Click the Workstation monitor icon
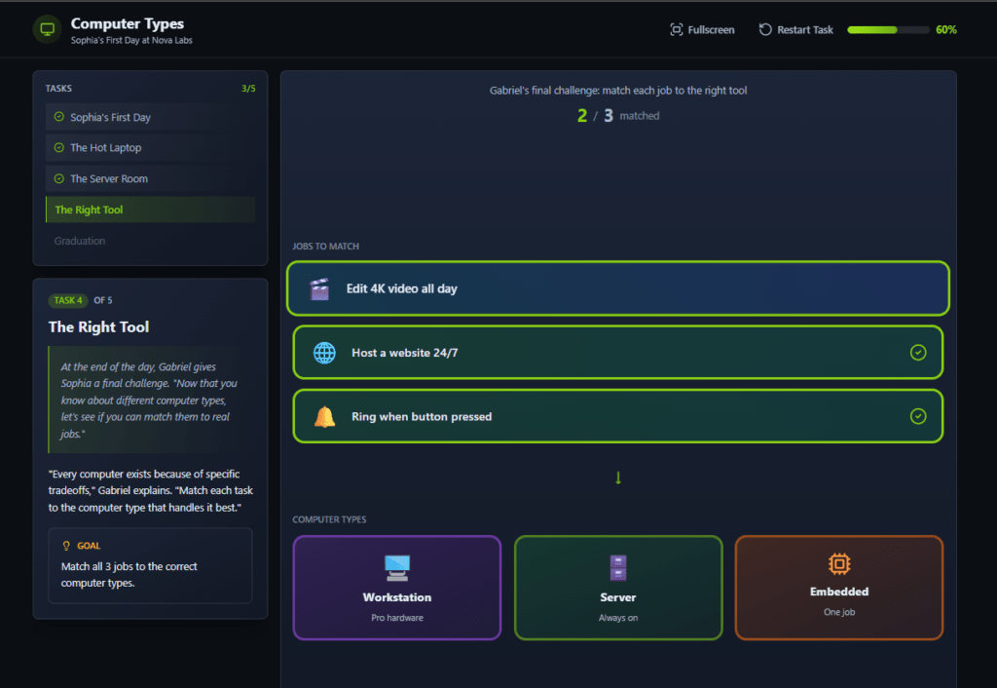The image size is (997, 688). coord(397,568)
